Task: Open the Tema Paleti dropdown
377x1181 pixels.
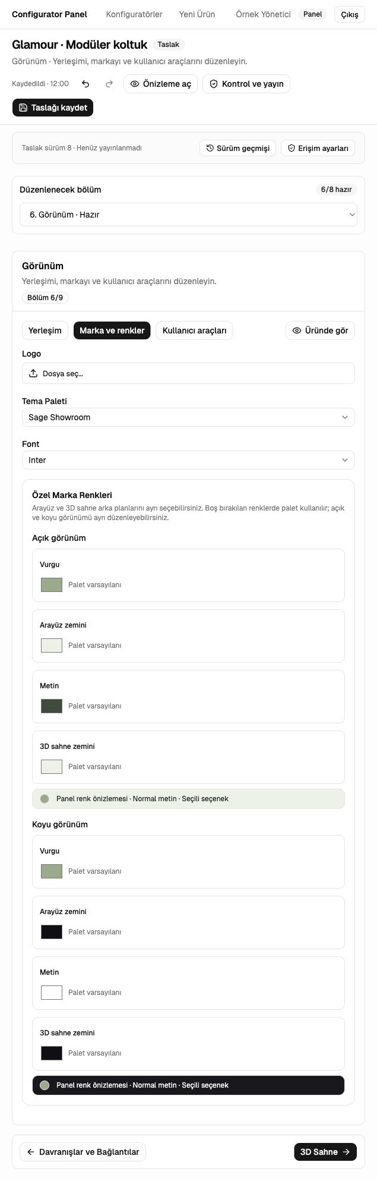Action: click(x=188, y=417)
